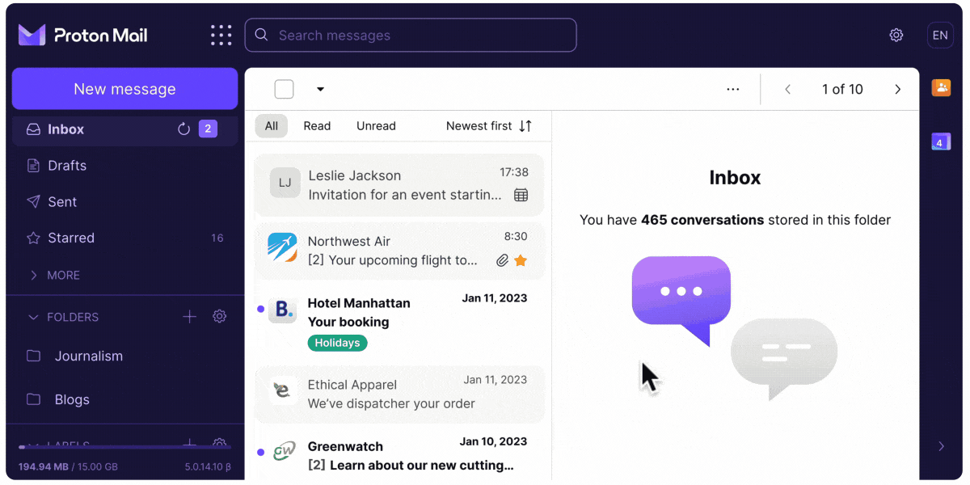The height and width of the screenshot is (485, 970).
Task: Open the Inbox folder
Action: click(x=124, y=129)
